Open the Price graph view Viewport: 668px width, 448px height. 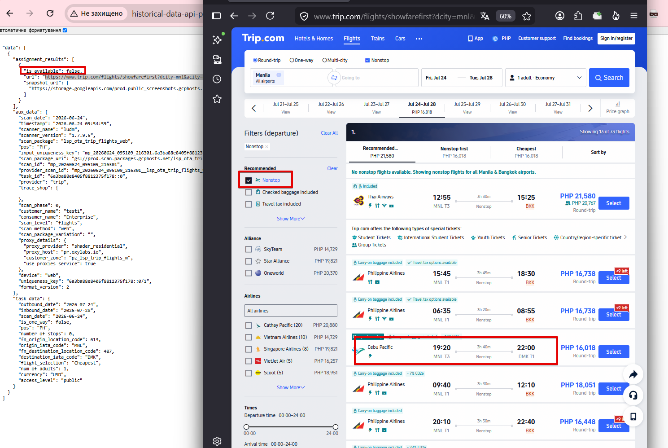[618, 108]
